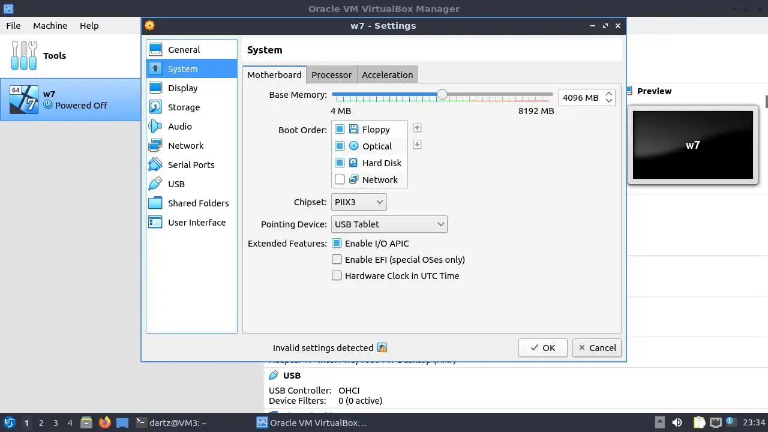Click the w7 preview thumbnail
The height and width of the screenshot is (432, 768).
693,145
